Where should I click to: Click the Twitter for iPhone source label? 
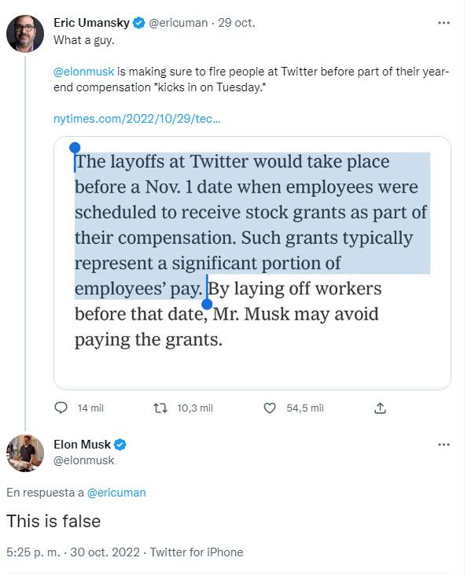[x=196, y=552]
